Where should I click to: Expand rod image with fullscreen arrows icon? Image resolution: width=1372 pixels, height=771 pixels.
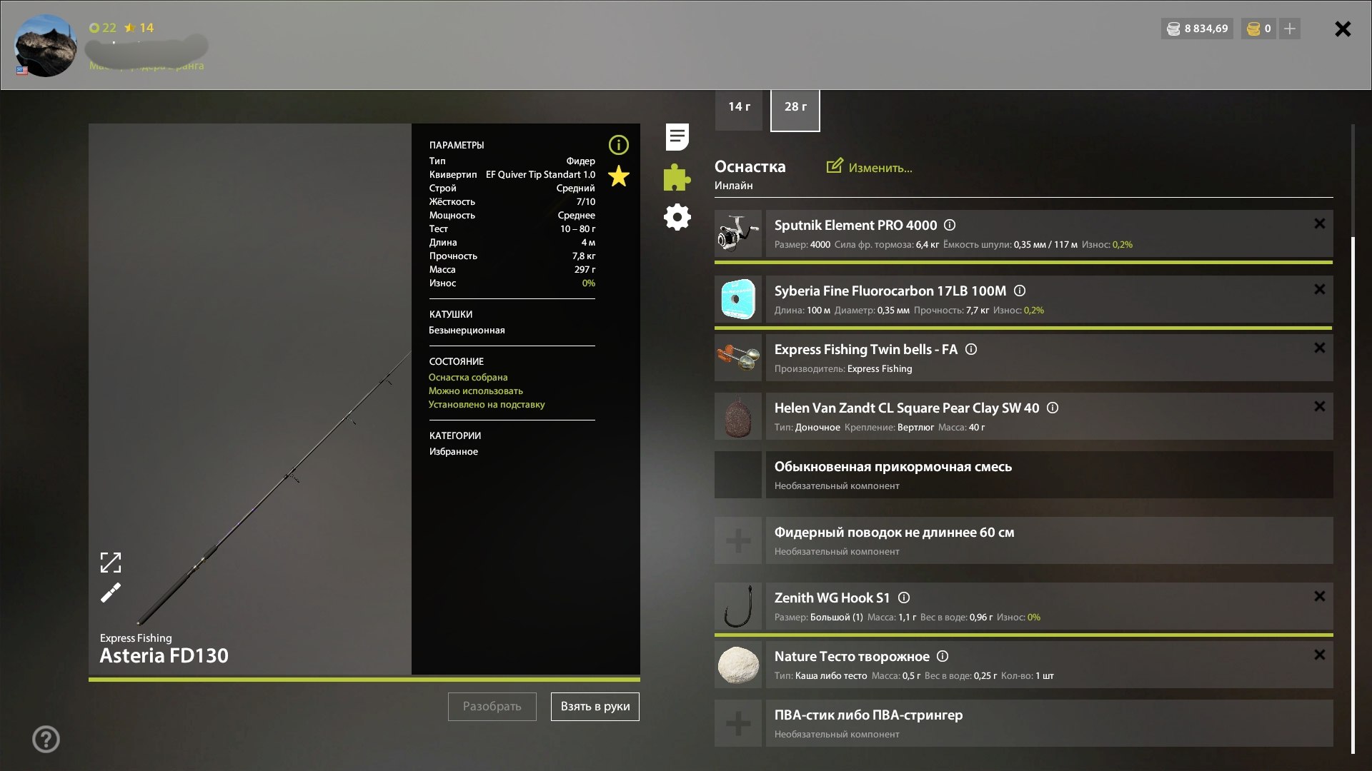tap(111, 563)
